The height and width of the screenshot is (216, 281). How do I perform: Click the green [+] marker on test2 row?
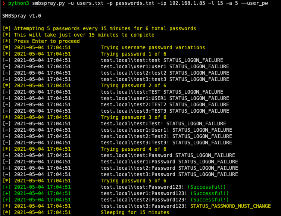coord(7,200)
